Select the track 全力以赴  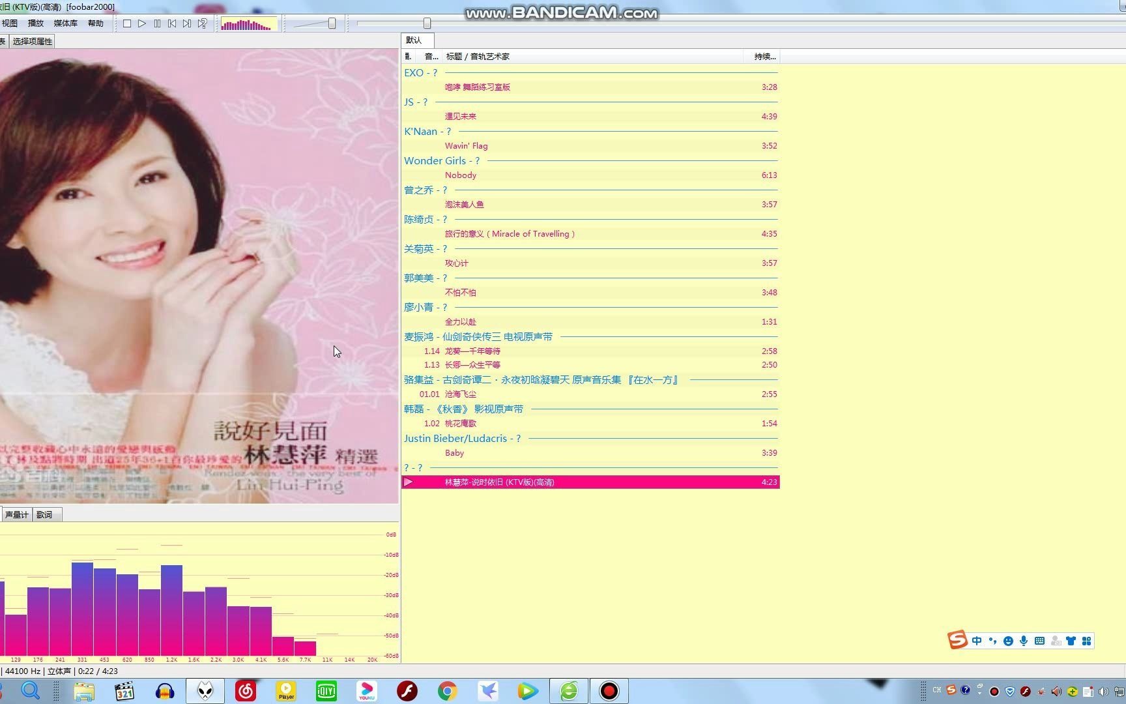click(x=590, y=322)
